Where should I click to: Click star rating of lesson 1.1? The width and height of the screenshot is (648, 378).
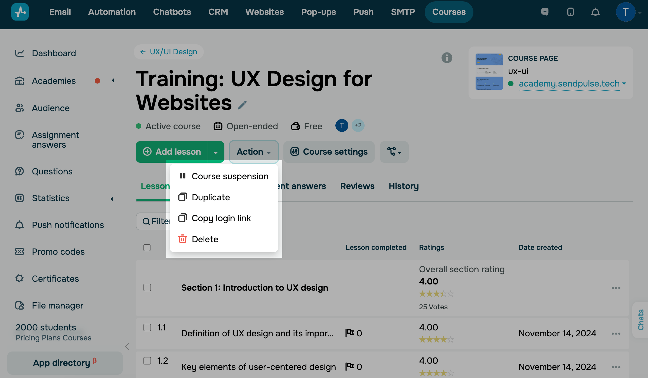pos(436,339)
